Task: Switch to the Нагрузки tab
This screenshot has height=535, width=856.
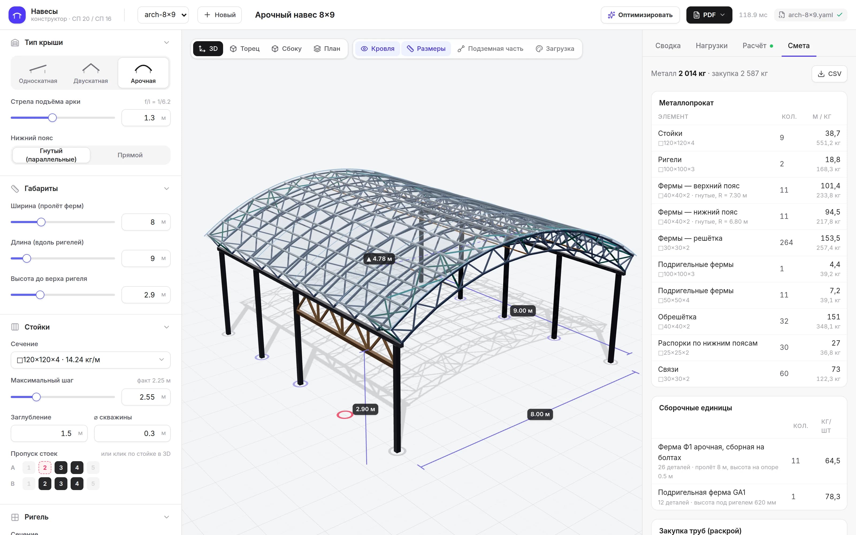Action: (x=711, y=46)
